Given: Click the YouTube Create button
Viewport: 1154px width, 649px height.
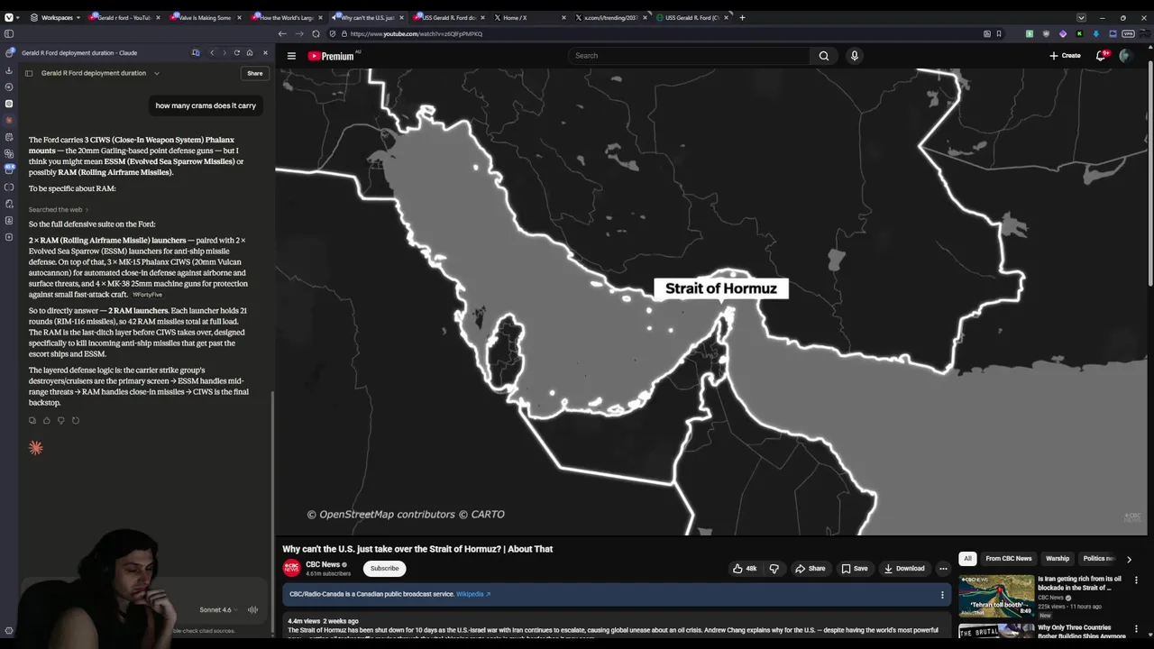Looking at the screenshot, I should [1065, 56].
